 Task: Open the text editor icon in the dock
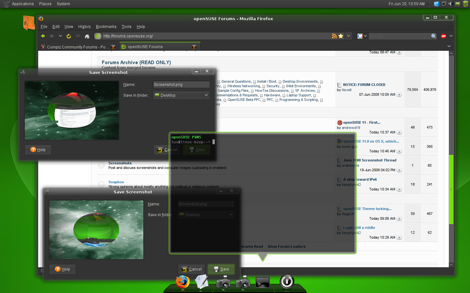click(x=202, y=282)
